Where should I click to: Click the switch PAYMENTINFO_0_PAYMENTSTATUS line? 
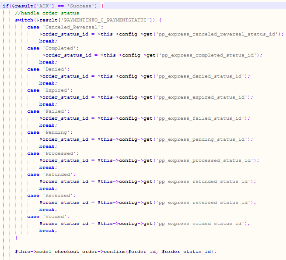[88, 20]
